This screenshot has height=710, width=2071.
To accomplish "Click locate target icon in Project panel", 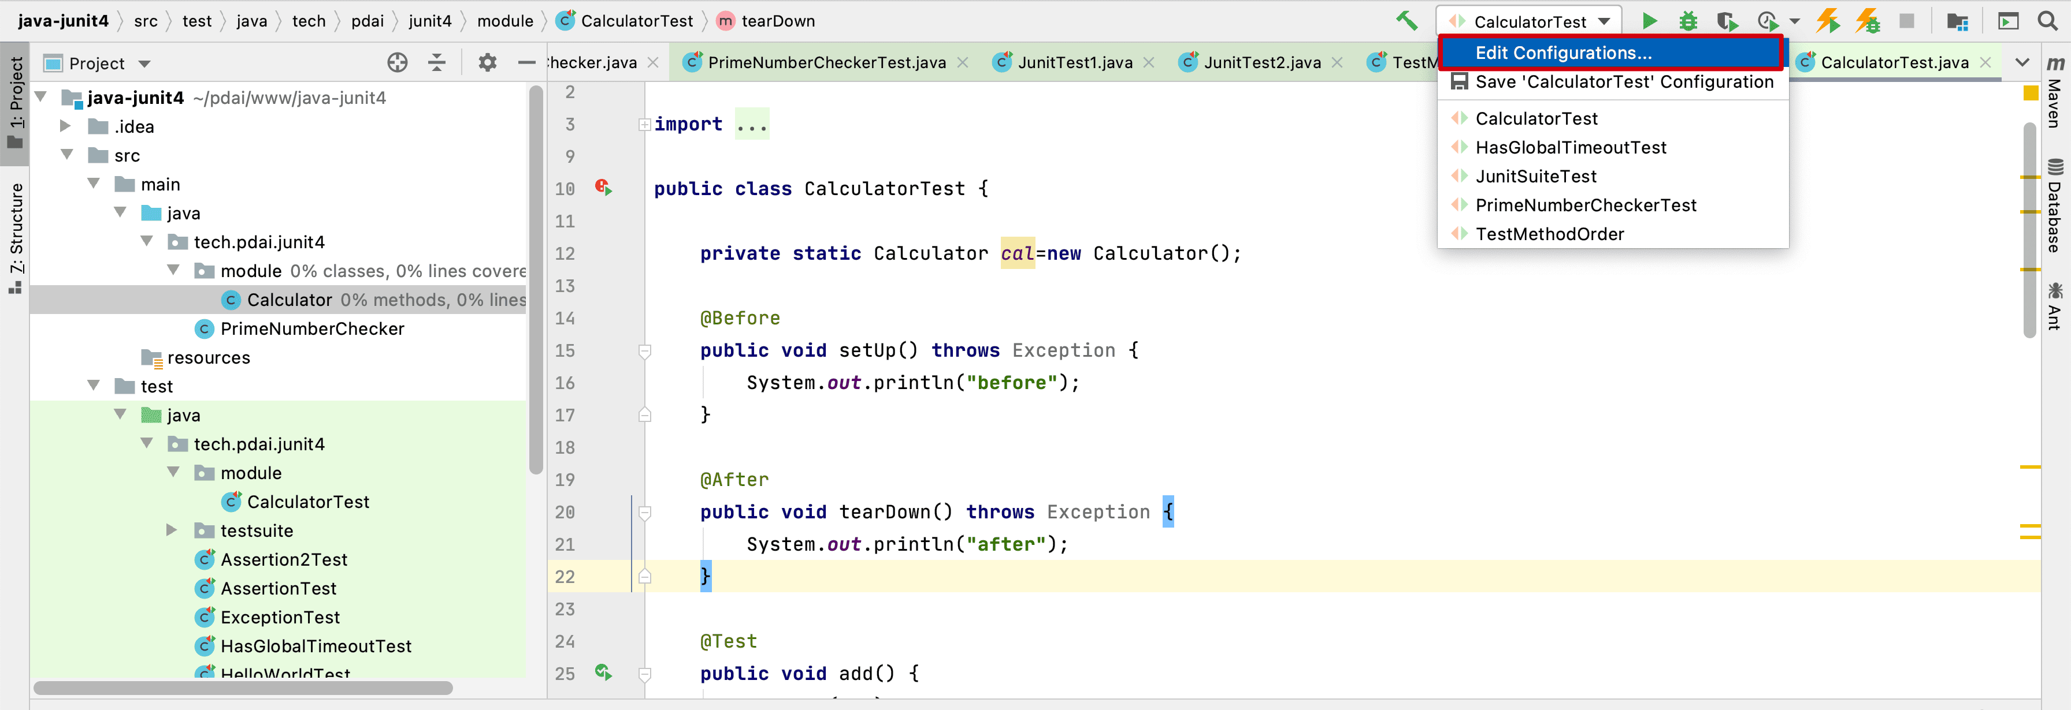I will pyautogui.click(x=397, y=63).
